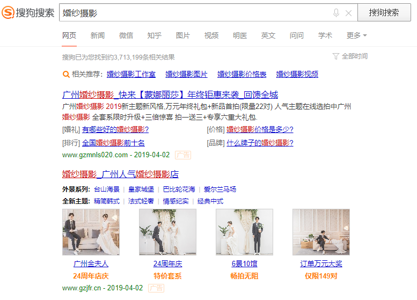Viewport: 417px width, 300px height.
Task: Open the 知乎 tab
Action: pyautogui.click(x=155, y=35)
